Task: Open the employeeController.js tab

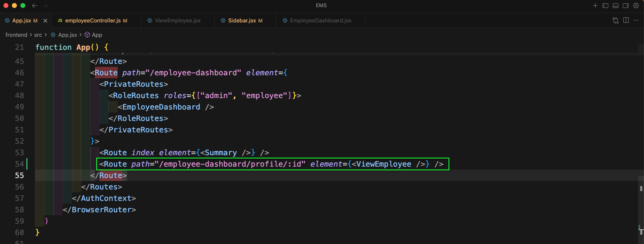Action: pos(97,20)
